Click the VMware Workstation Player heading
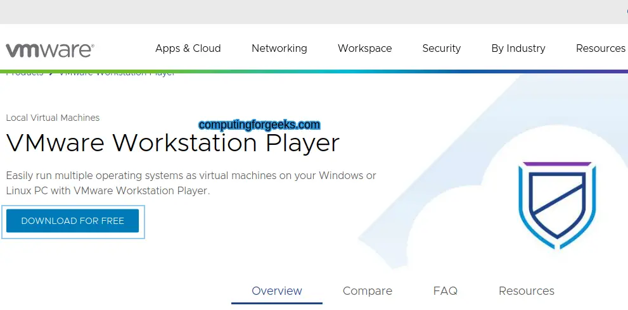Image resolution: width=628 pixels, height=310 pixels. (172, 143)
